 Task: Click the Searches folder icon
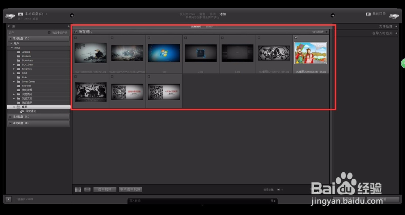coord(18,86)
